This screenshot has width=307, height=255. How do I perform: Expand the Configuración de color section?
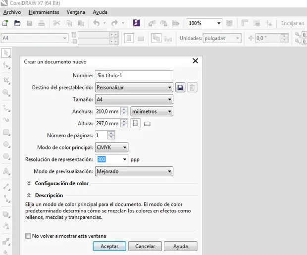click(x=29, y=183)
